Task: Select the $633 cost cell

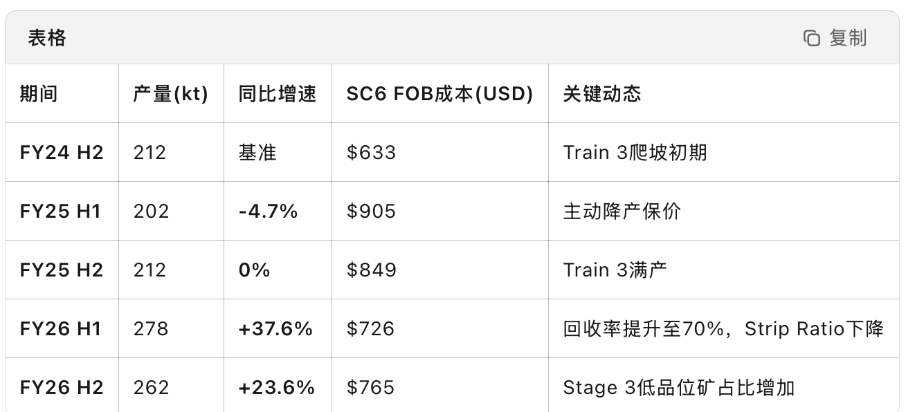Action: tap(371, 152)
